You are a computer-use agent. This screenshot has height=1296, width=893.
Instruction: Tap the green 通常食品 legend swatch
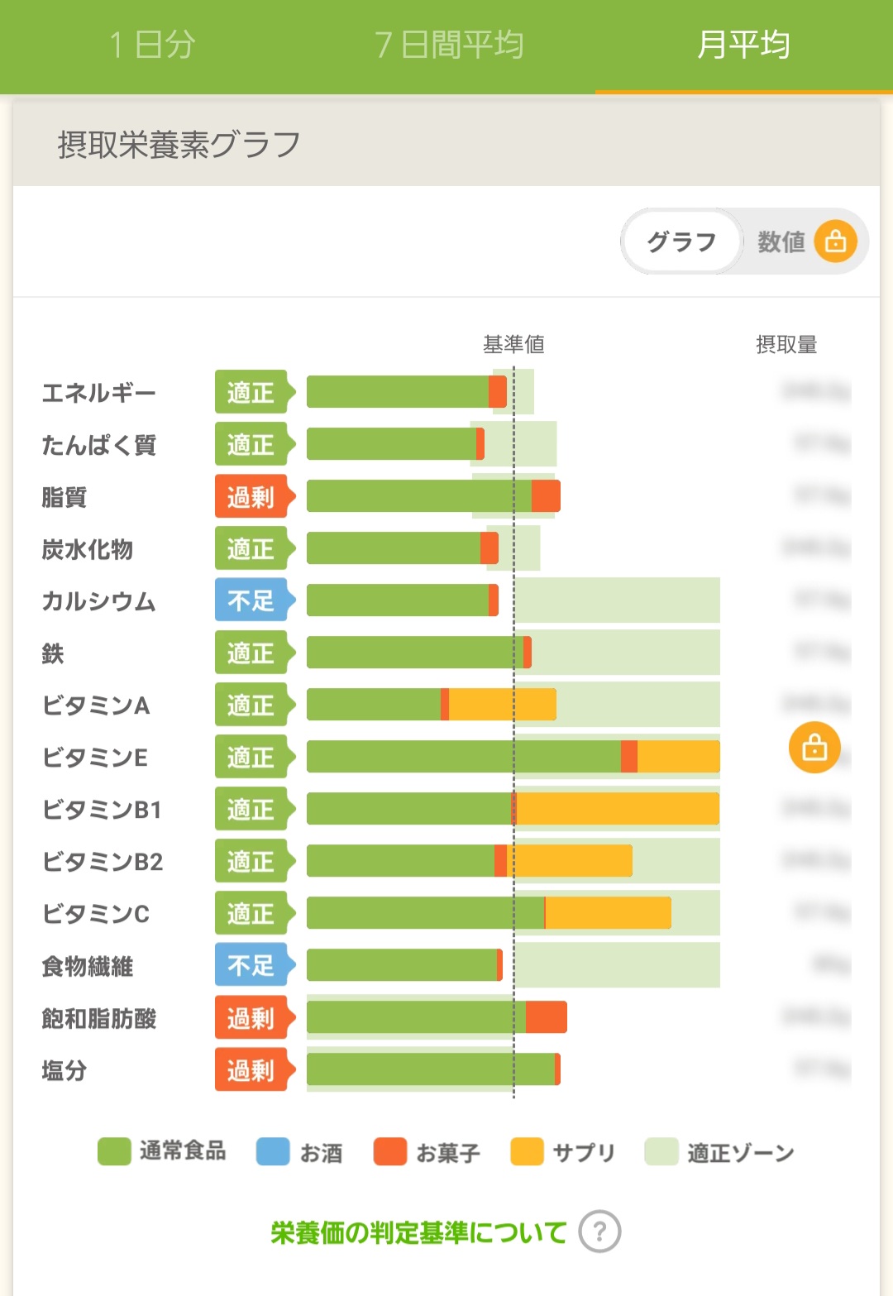pyautogui.click(x=114, y=1151)
